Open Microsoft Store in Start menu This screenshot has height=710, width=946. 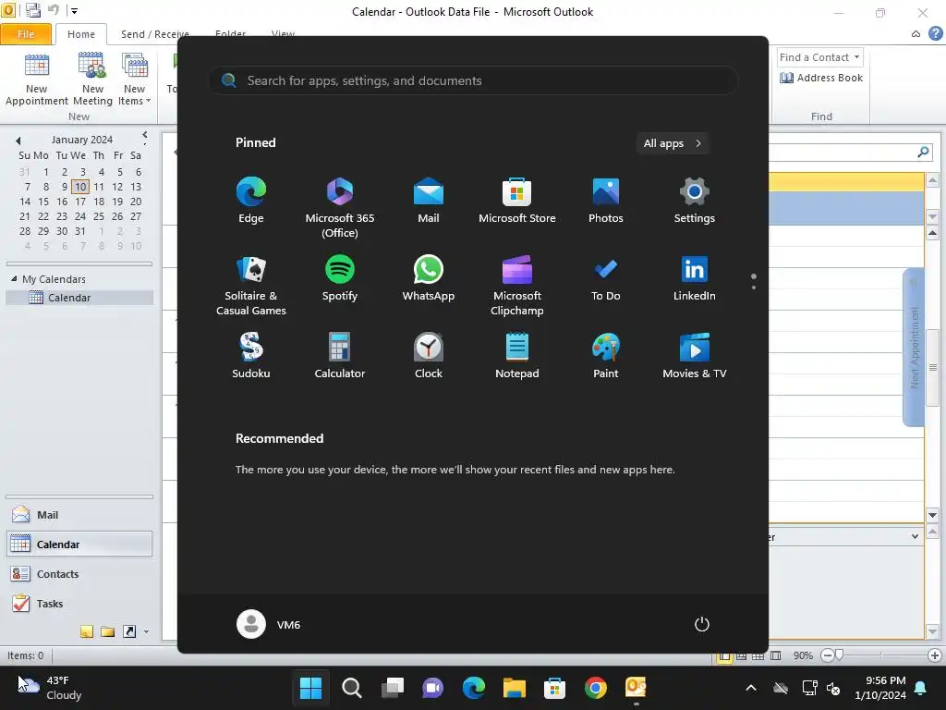517,201
